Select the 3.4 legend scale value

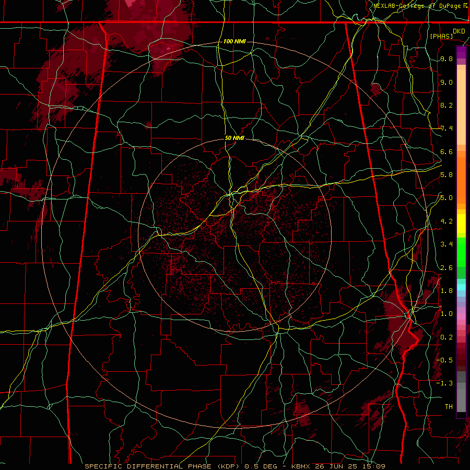[446, 244]
